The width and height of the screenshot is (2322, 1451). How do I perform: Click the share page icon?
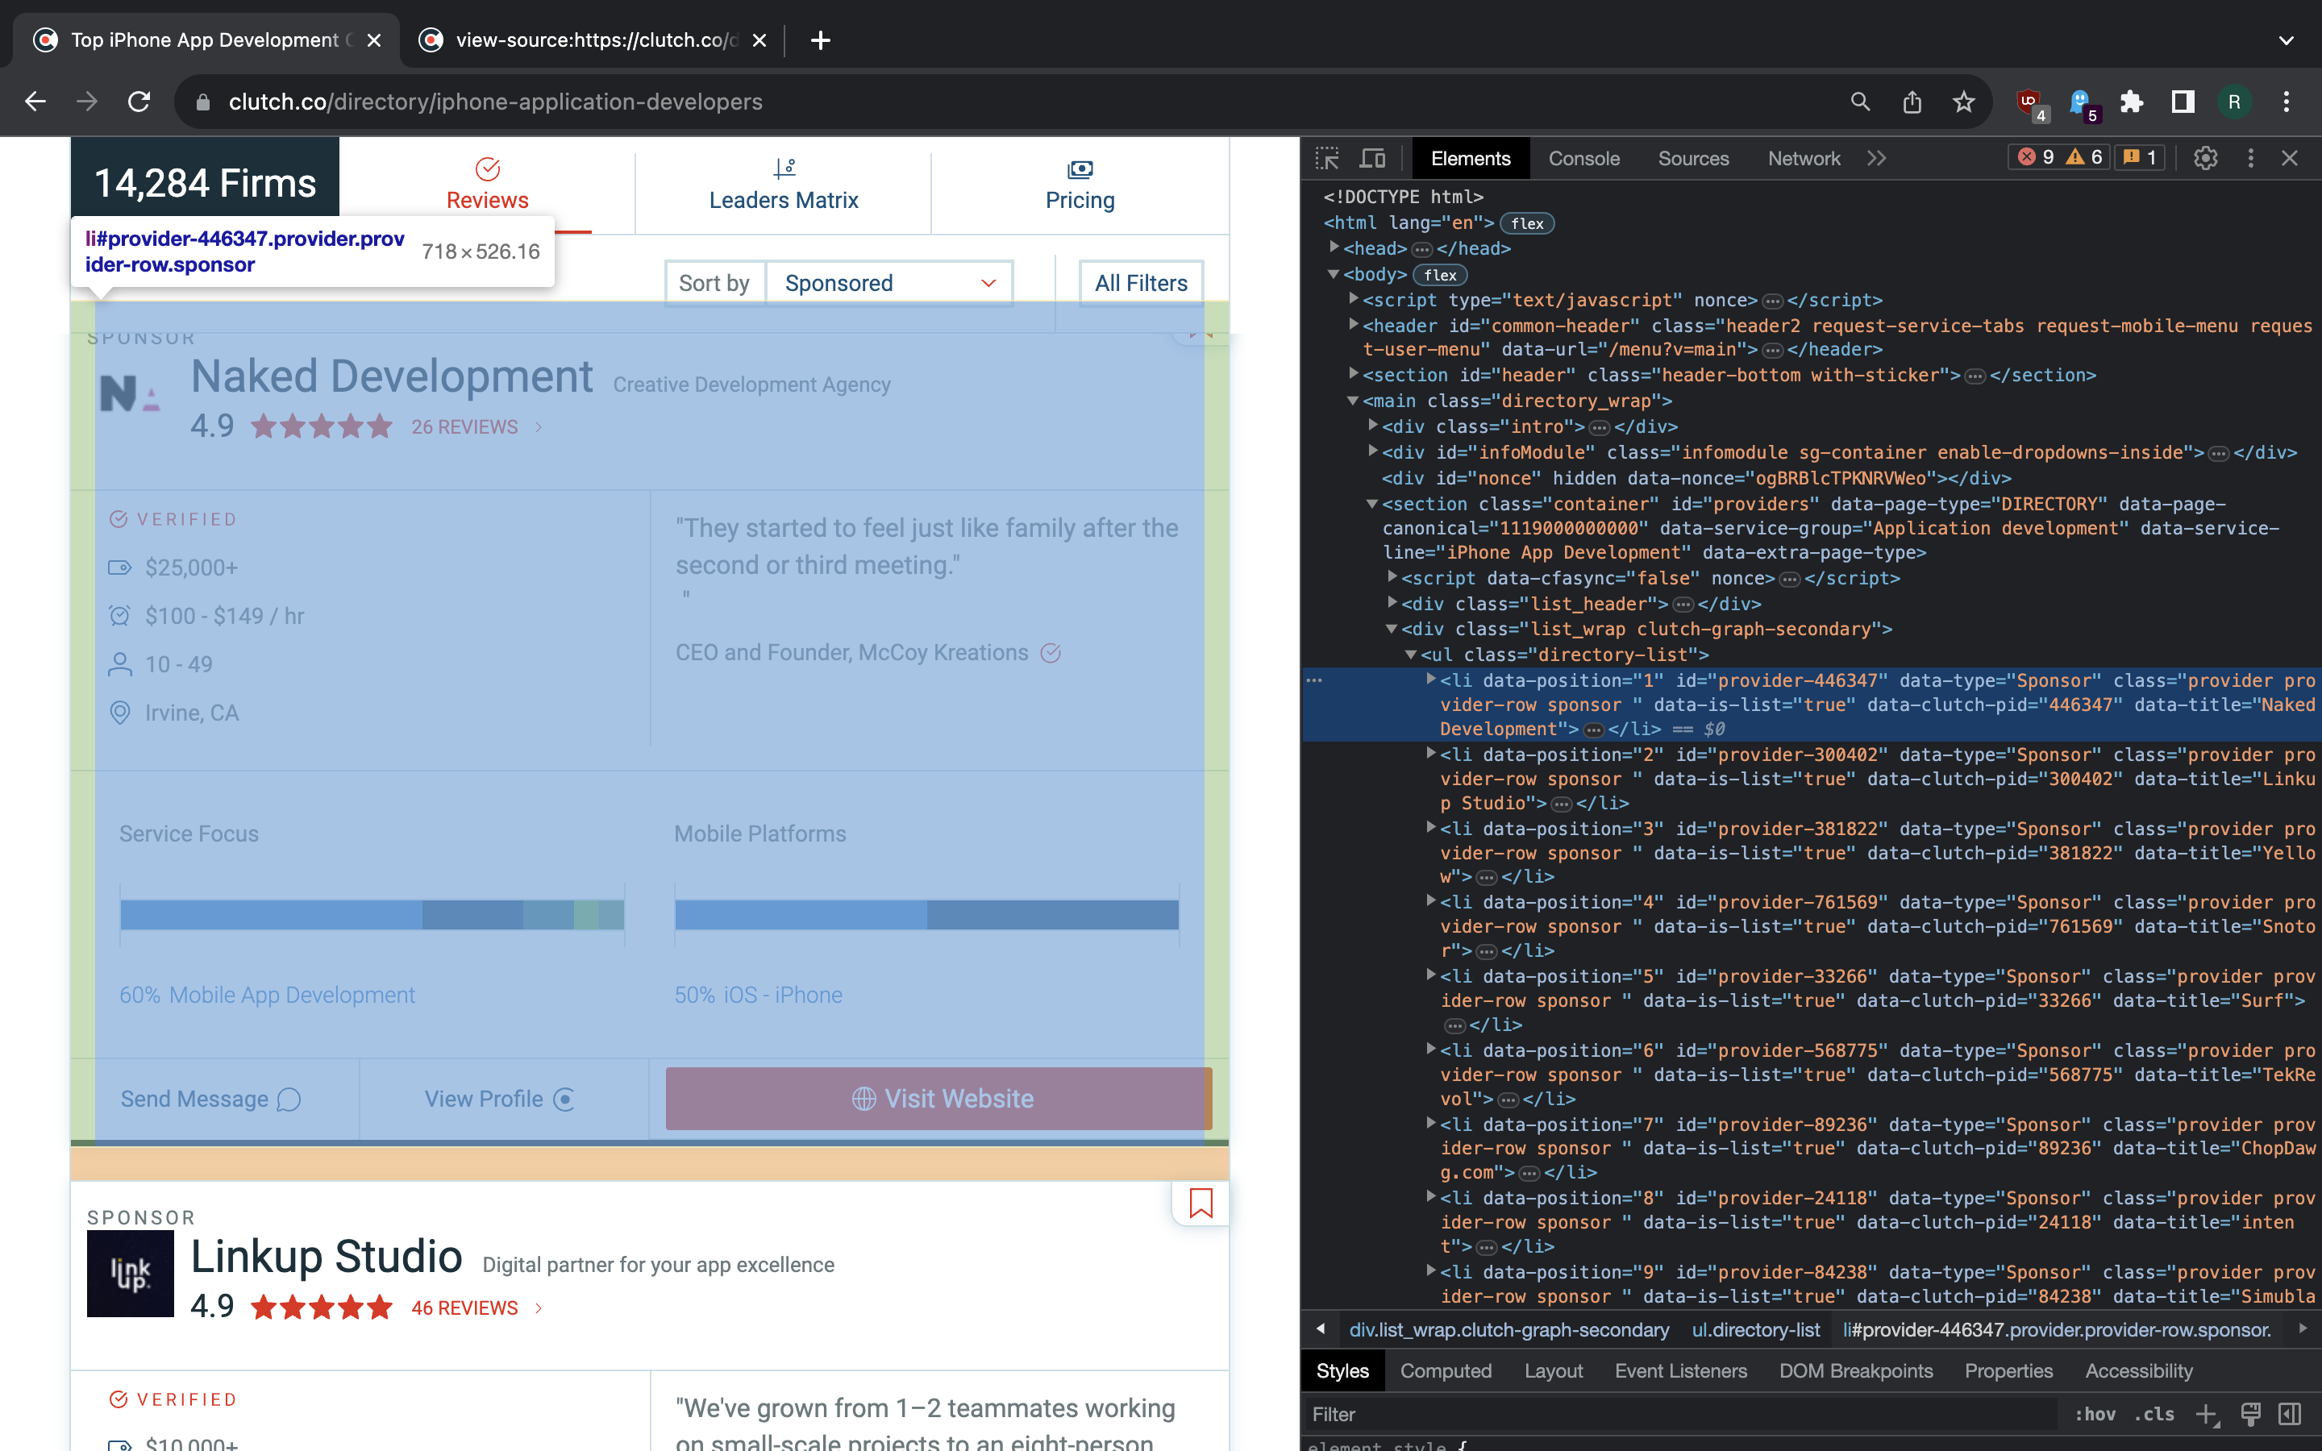1912,102
